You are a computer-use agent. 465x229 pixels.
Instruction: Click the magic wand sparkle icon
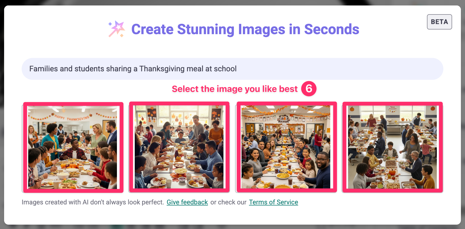[x=117, y=29]
